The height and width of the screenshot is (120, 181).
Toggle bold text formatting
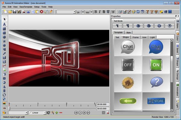coord(96,12)
